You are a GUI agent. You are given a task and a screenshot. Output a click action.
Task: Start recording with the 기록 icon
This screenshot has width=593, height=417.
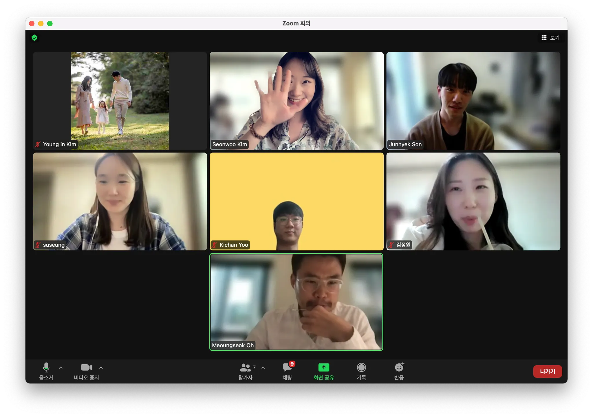pyautogui.click(x=361, y=367)
